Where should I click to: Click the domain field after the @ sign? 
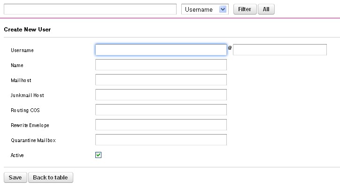tap(279, 50)
